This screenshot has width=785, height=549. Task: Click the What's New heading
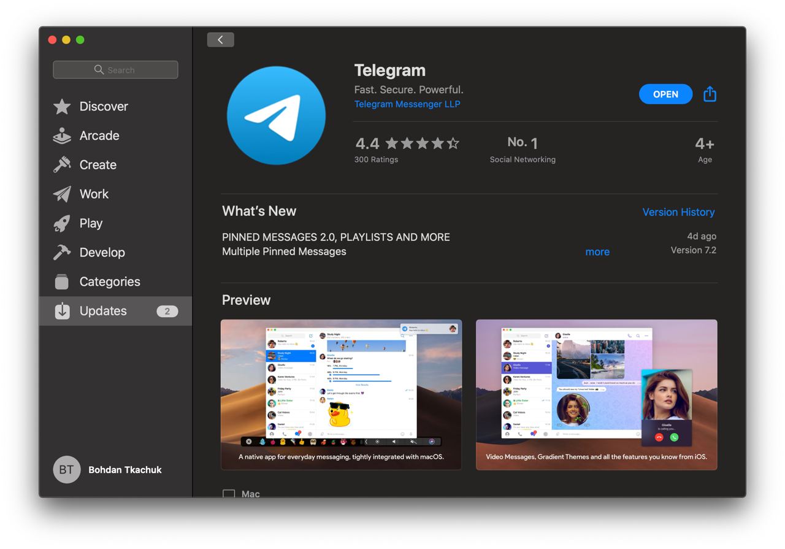pyautogui.click(x=259, y=211)
